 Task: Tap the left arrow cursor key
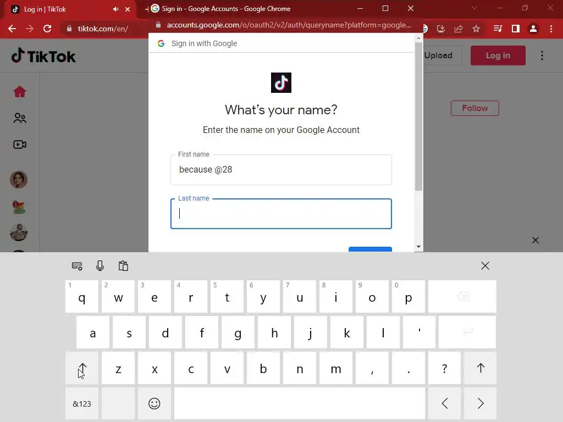point(444,403)
